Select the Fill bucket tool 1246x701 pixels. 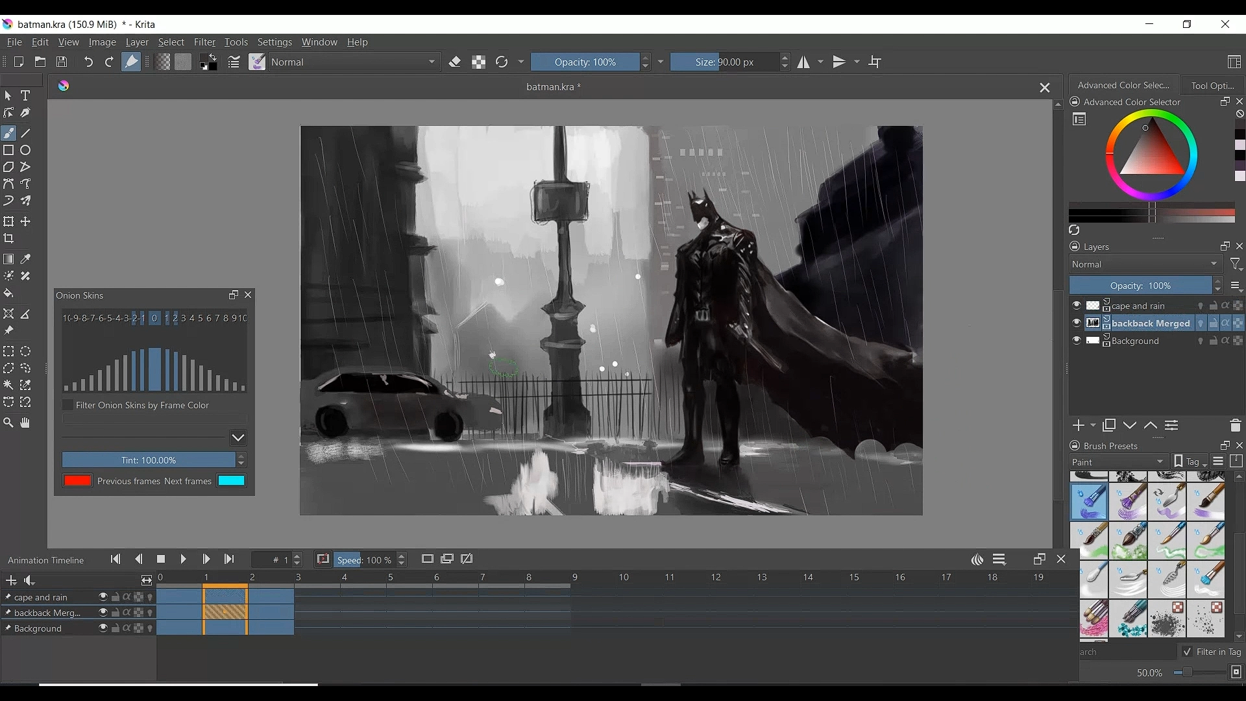(x=8, y=293)
